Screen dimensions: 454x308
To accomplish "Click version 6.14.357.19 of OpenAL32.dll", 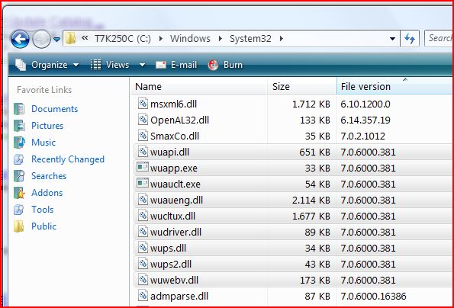I will pyautogui.click(x=365, y=120).
